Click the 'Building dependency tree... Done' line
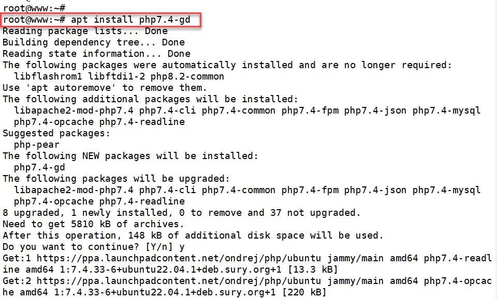497x299 pixels. pos(93,42)
